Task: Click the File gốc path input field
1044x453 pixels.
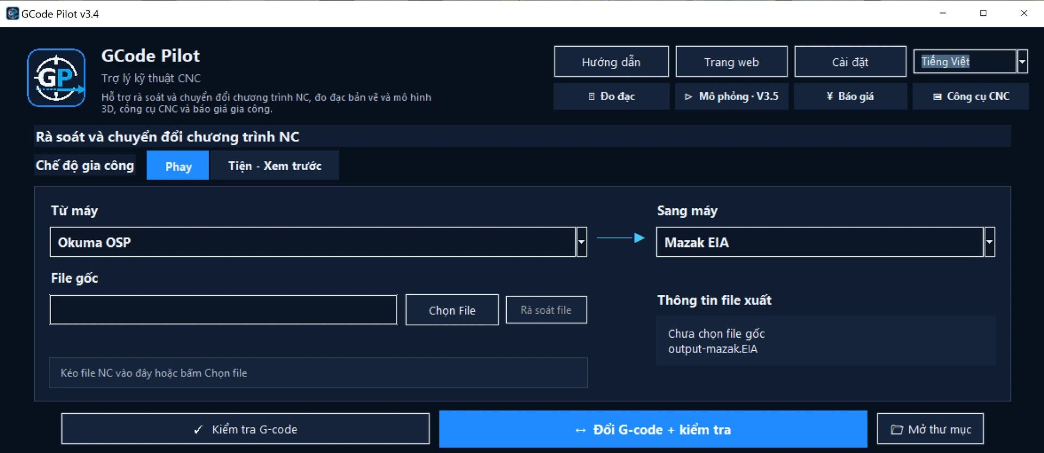Action: coord(223,310)
